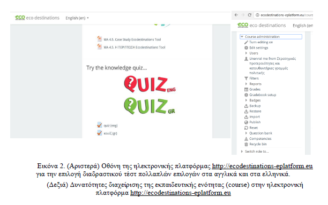Viewport: 328px width, 205px height.
Task: Click the ecodestinations-eplatform.eu address bar
Action: (284, 15)
